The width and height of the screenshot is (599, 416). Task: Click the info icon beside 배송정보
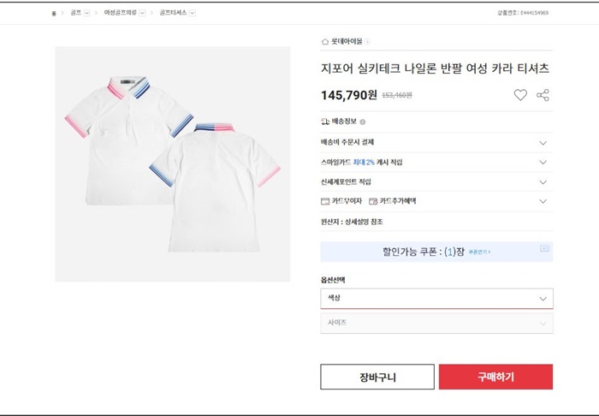(x=363, y=122)
